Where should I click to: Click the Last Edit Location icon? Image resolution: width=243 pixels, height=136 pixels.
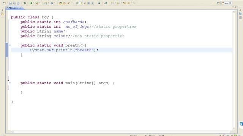point(125,3)
